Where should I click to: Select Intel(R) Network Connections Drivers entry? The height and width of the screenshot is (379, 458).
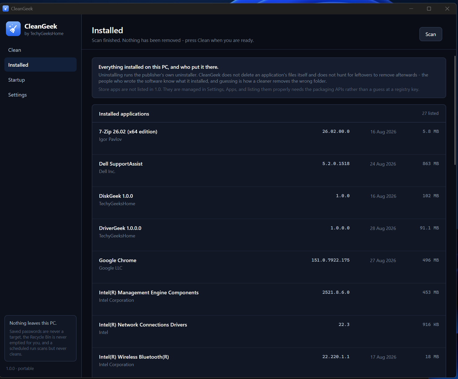coord(269,331)
